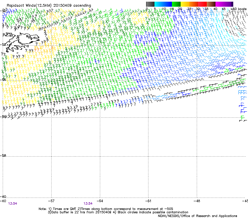Click the Falkland Islands coastline outline
248x218 pixels.
(20, 42)
